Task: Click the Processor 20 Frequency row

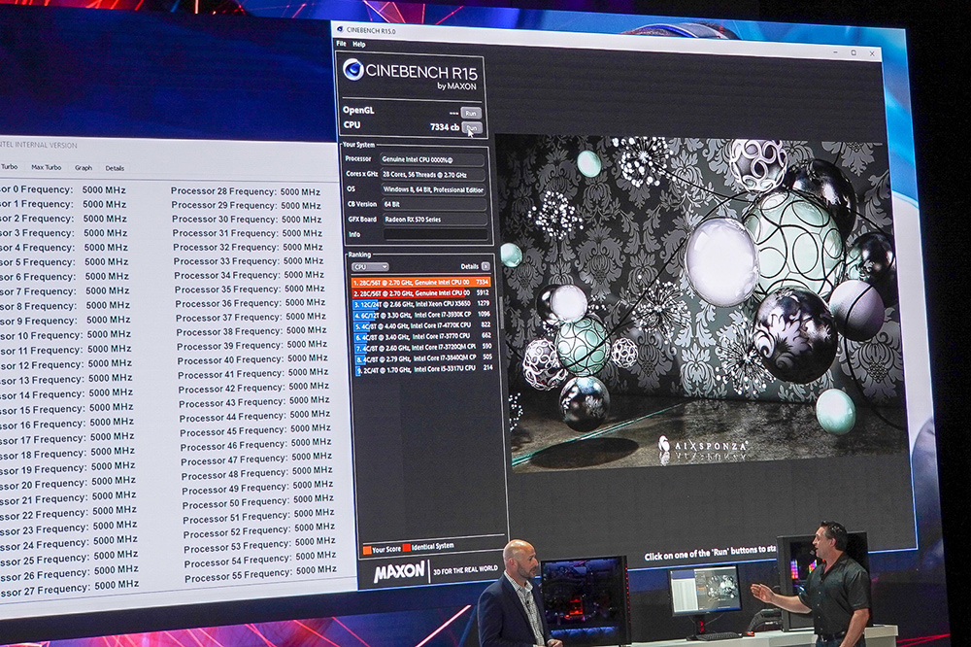Action: (x=68, y=482)
